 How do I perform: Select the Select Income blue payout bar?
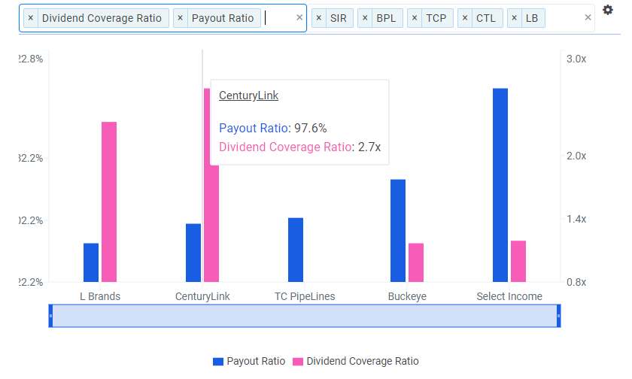pyautogui.click(x=500, y=185)
